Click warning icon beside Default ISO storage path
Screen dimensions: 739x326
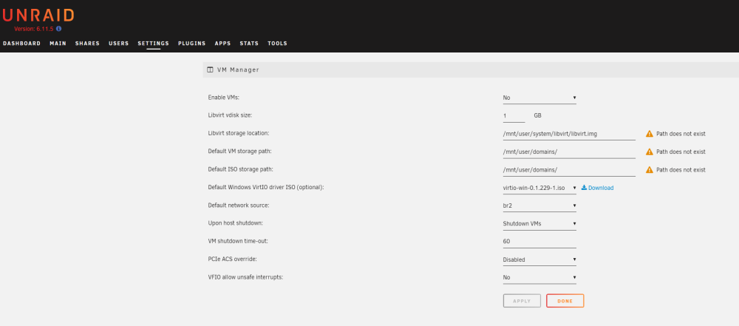click(x=650, y=169)
